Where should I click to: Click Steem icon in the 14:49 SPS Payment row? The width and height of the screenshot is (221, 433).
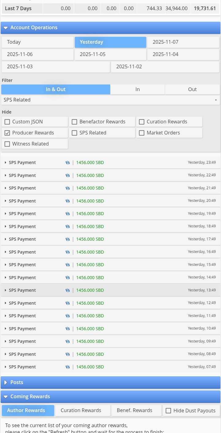click(x=68, y=278)
